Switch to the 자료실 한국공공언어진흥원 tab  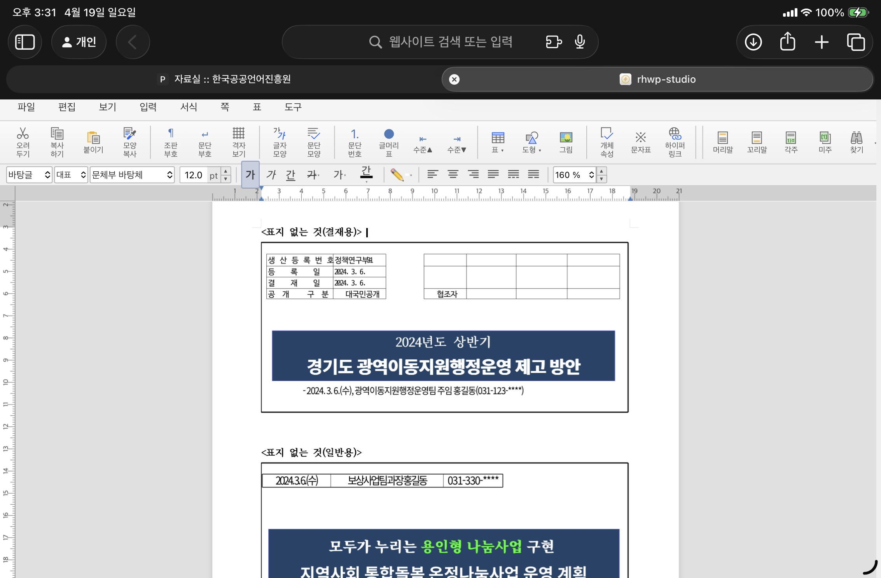pyautogui.click(x=224, y=79)
